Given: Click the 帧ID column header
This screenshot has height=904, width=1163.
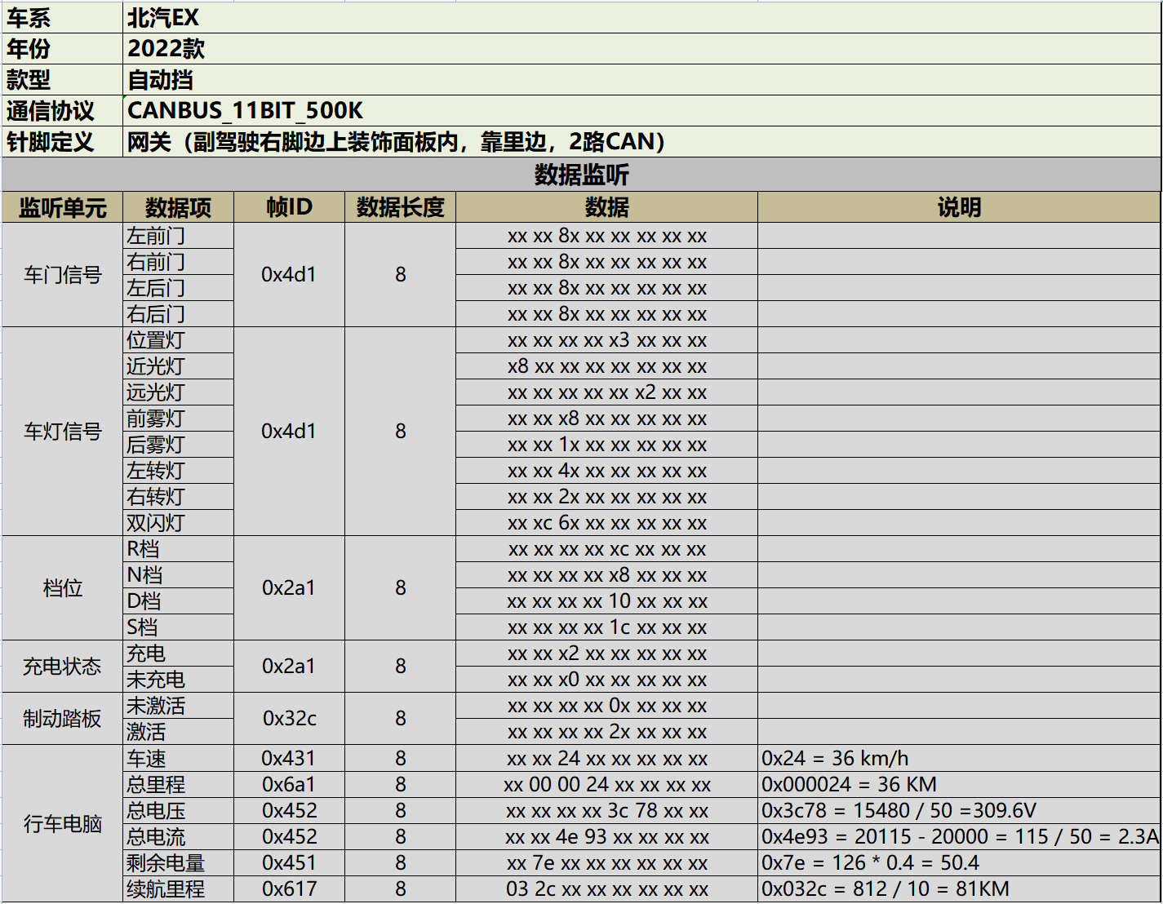Looking at the screenshot, I should pos(289,207).
